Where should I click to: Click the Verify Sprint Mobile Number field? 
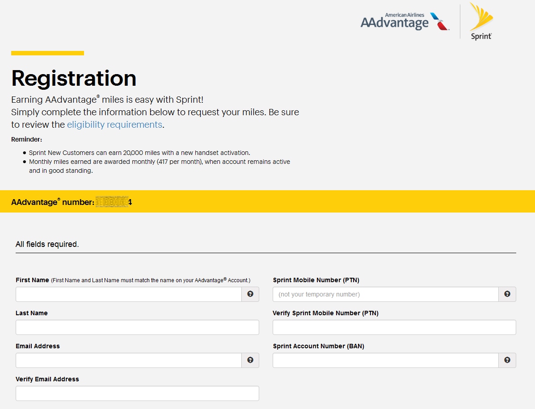[393, 327]
